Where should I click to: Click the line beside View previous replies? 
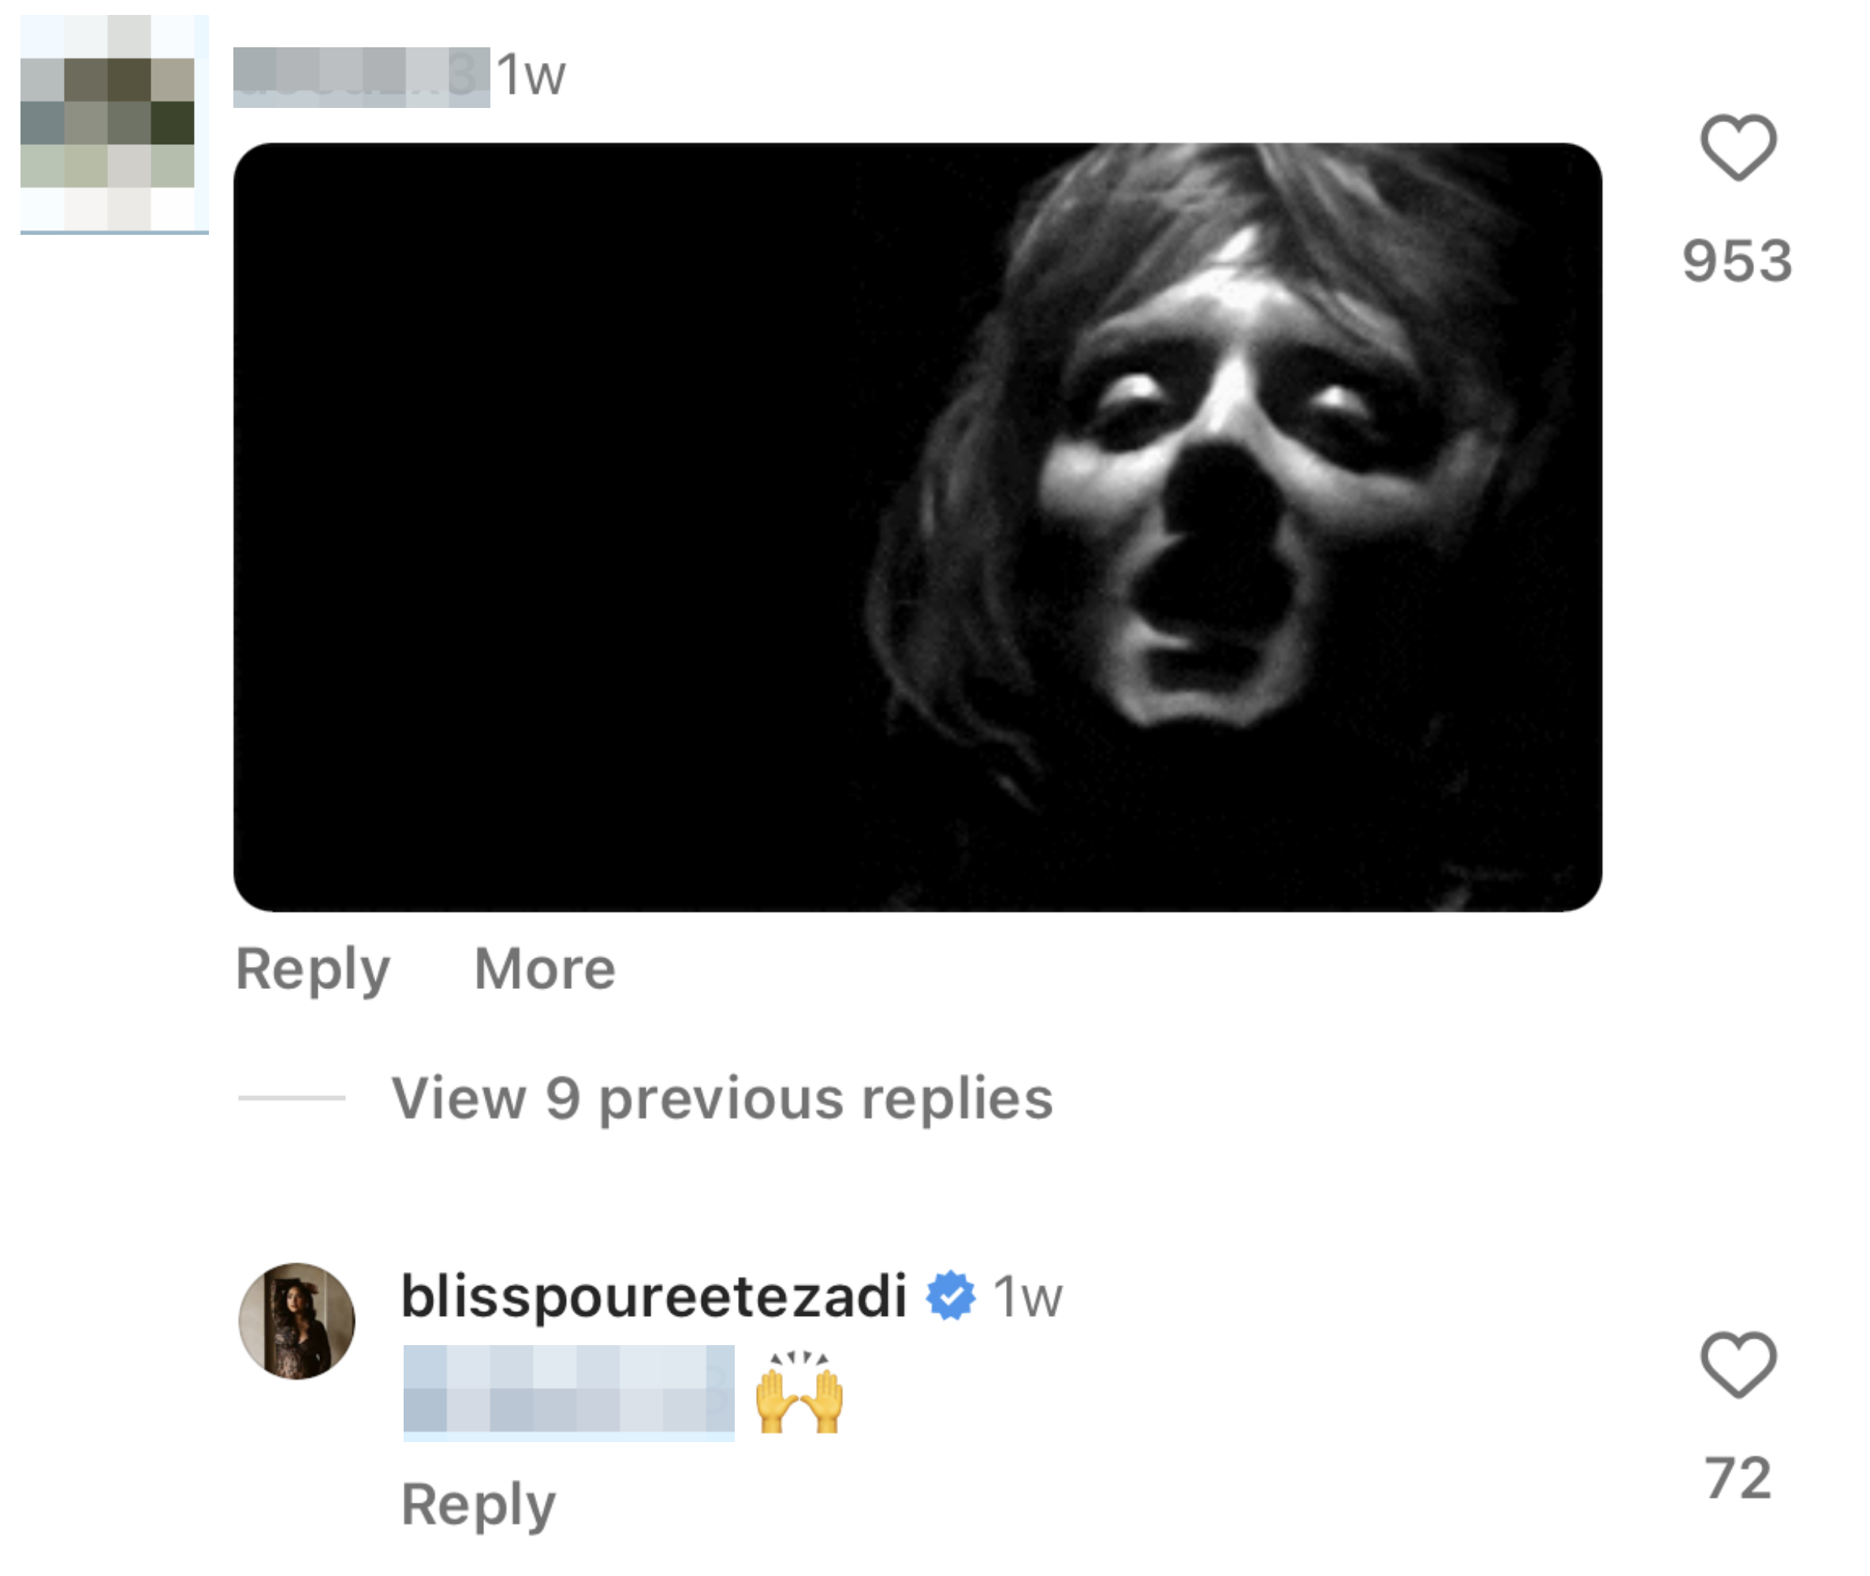click(x=292, y=1097)
